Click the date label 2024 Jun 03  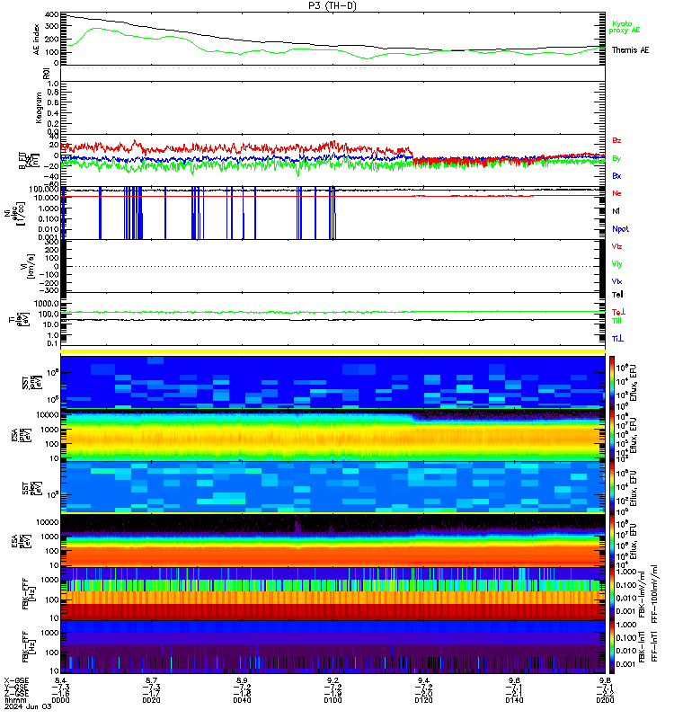[29, 706]
